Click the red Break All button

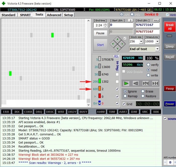coord(170,27)
